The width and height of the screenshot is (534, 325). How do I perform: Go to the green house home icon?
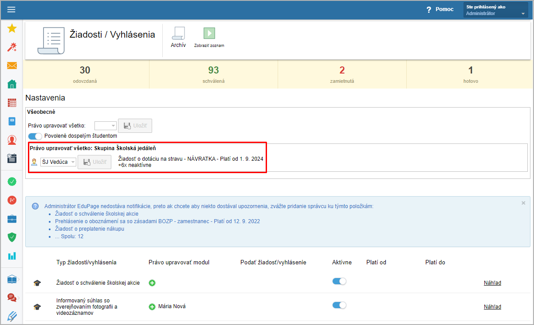click(x=12, y=84)
